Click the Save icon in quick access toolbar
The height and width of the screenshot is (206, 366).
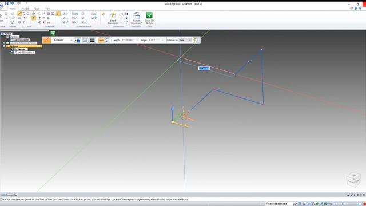[6, 3]
